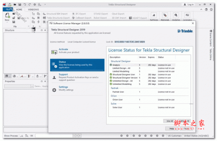The image size is (217, 141).
Task: Click STAAD Export
Action: click(x=101, y=14)
